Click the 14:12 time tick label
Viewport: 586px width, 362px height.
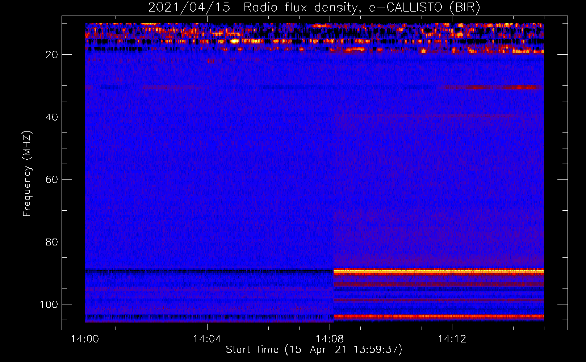(x=452, y=339)
